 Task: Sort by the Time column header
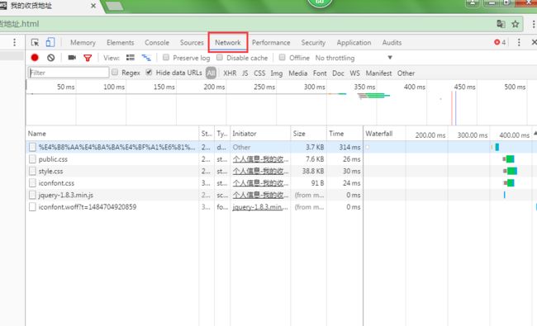point(345,134)
